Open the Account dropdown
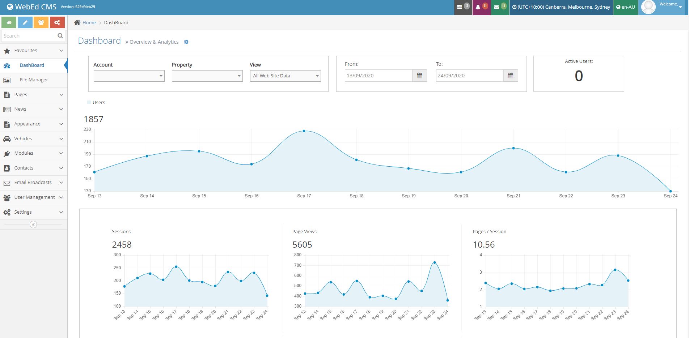 point(129,76)
